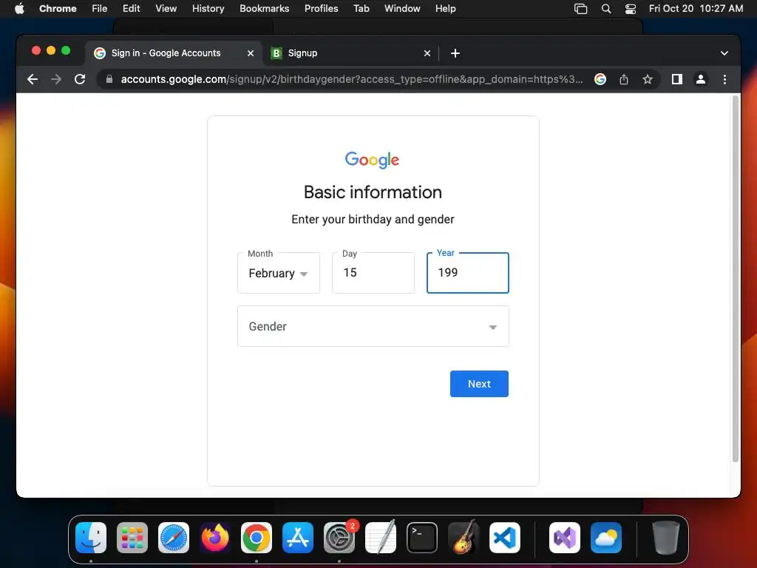
Task: Go back to the previous page
Action: click(33, 79)
